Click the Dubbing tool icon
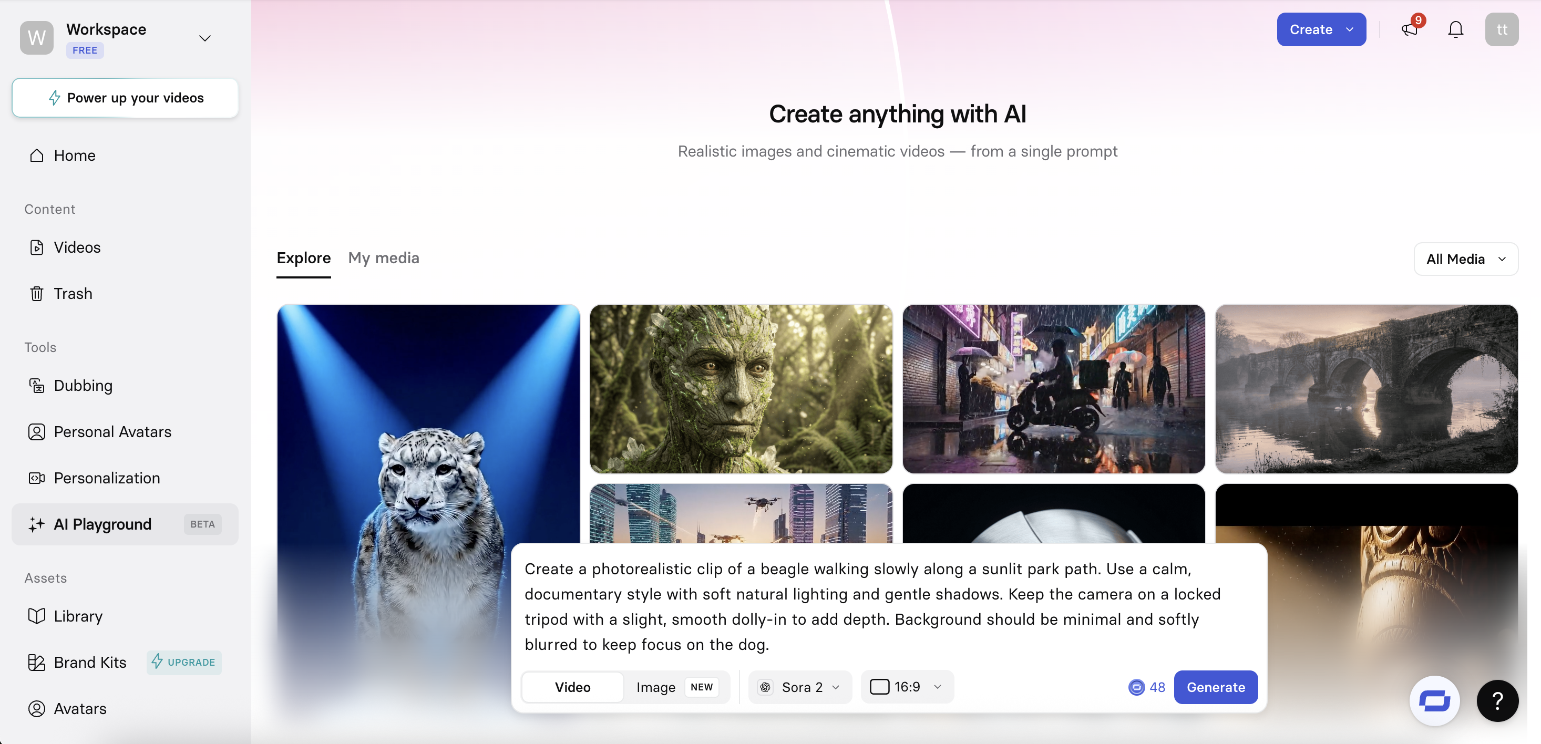Screen dimensions: 1541x744 (36, 386)
